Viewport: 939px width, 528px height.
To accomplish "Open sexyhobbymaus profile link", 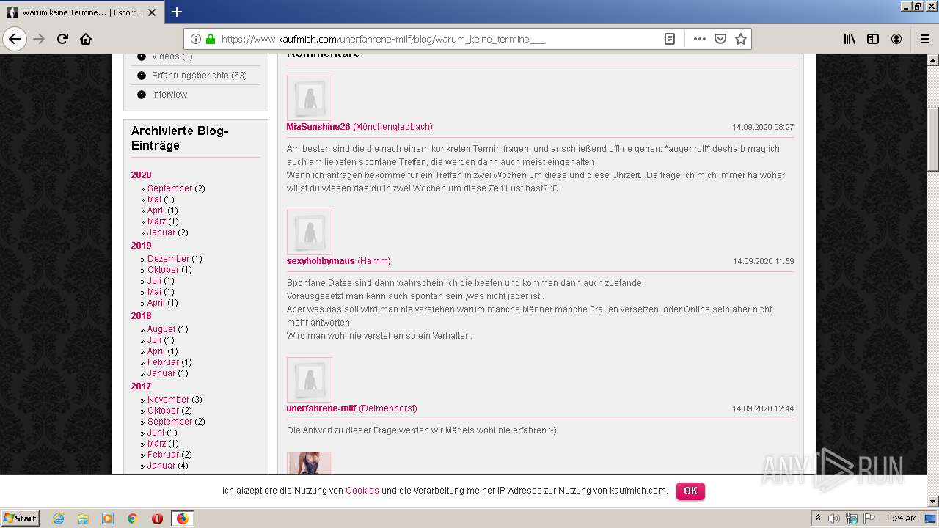I will (x=321, y=261).
